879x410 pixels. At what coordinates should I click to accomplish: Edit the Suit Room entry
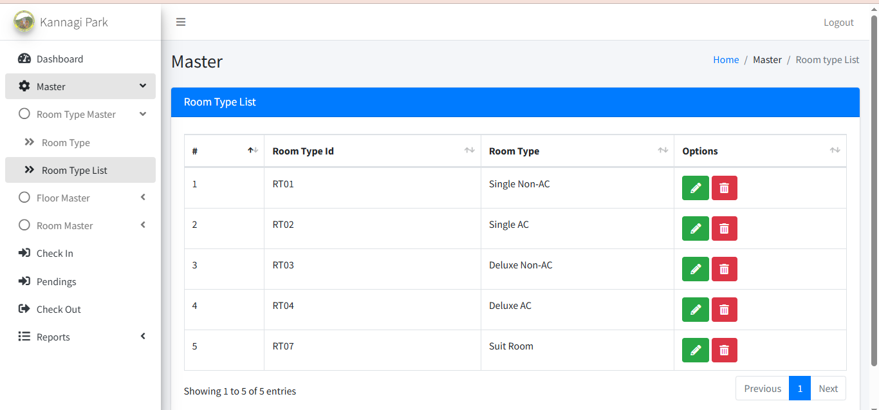click(695, 350)
